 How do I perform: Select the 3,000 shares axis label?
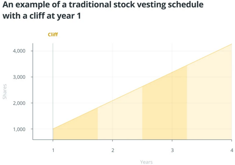pyautogui.click(x=18, y=77)
